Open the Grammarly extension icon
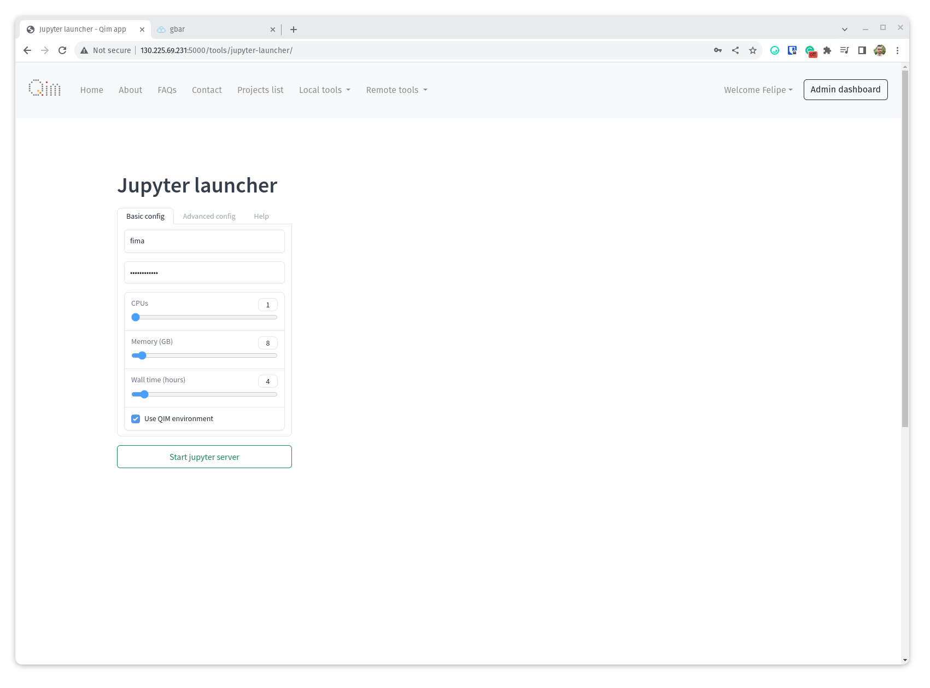 [775, 50]
